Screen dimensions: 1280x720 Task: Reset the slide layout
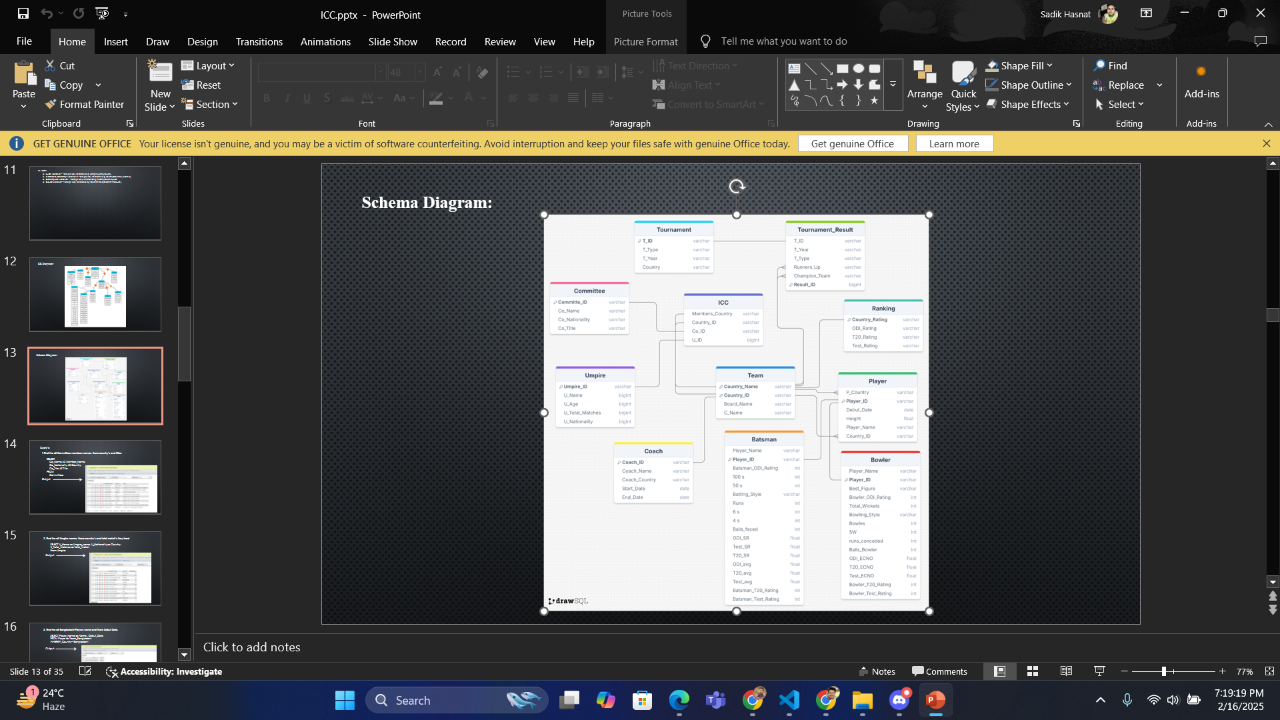coord(201,85)
